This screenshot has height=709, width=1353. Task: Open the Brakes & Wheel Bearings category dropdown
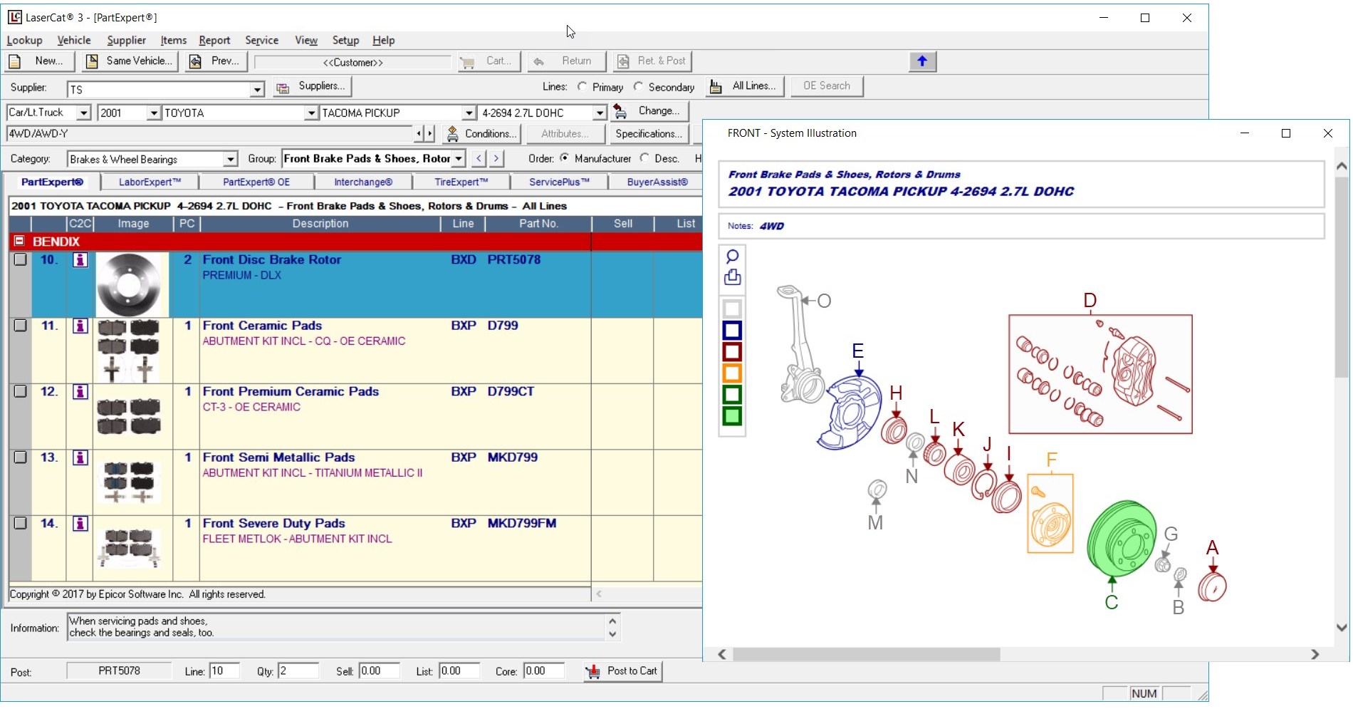click(x=229, y=158)
